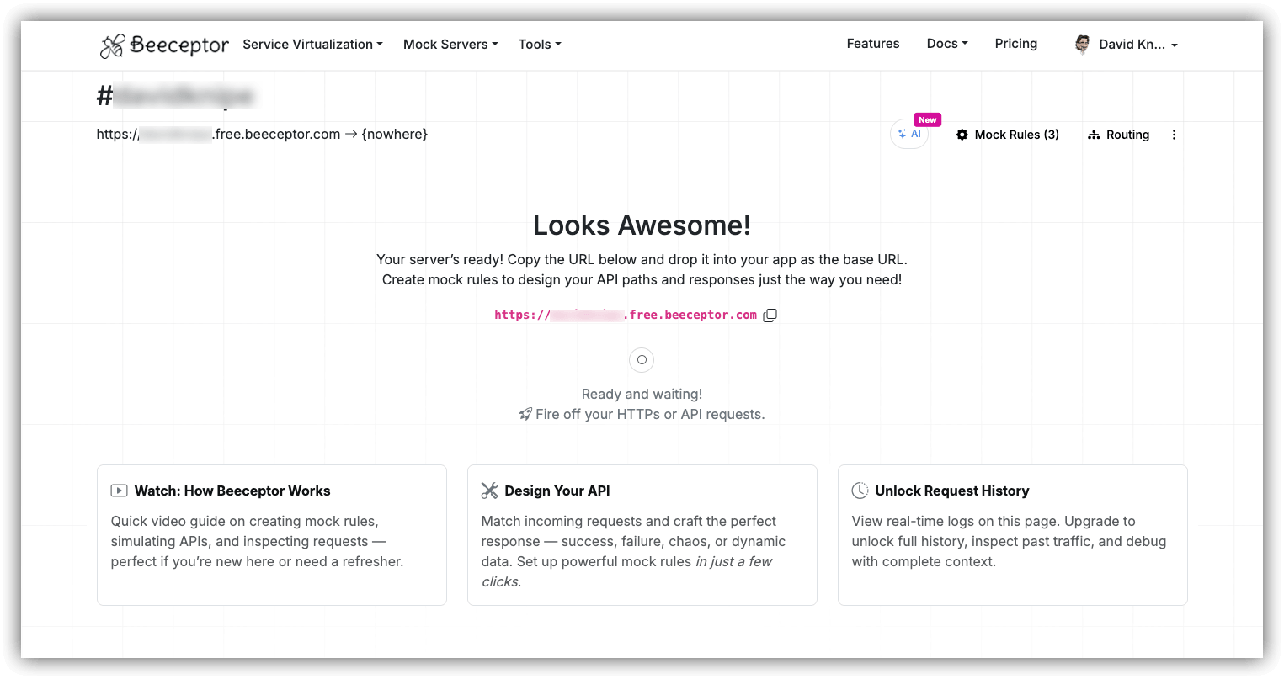Open the Routing settings
This screenshot has height=679, width=1284.
coord(1119,135)
